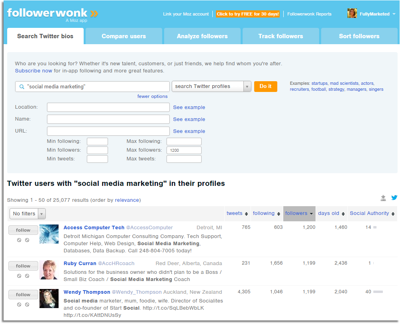Switch to Compare users tab
400x324 pixels.
point(124,36)
